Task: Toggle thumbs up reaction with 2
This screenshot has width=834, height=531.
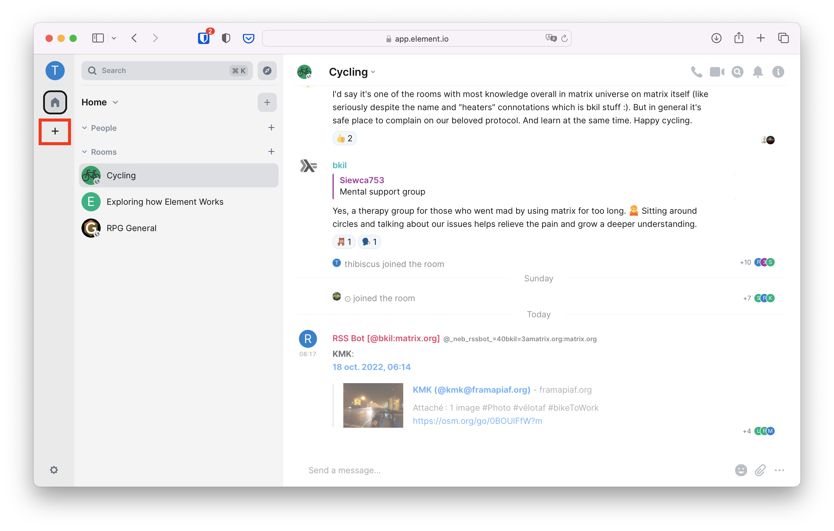Action: point(344,138)
